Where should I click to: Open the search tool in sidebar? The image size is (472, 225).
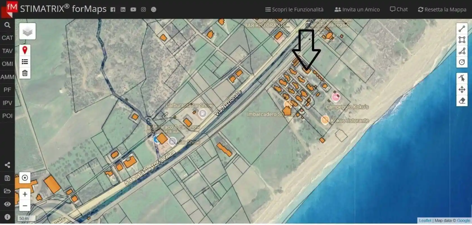click(7, 25)
